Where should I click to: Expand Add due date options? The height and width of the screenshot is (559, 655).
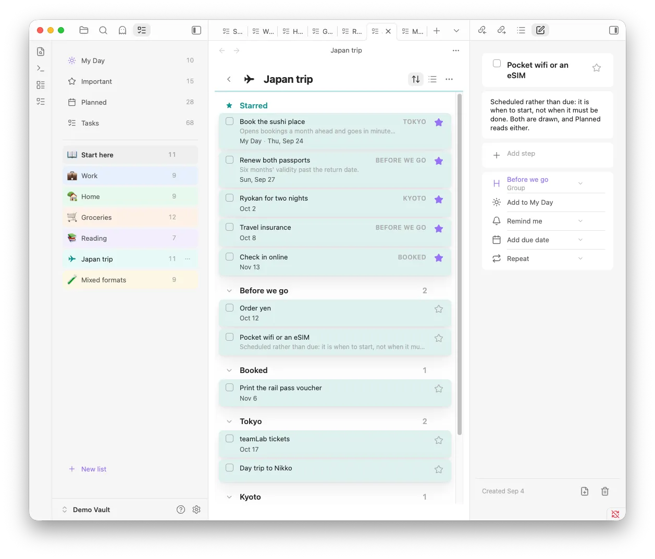point(580,240)
